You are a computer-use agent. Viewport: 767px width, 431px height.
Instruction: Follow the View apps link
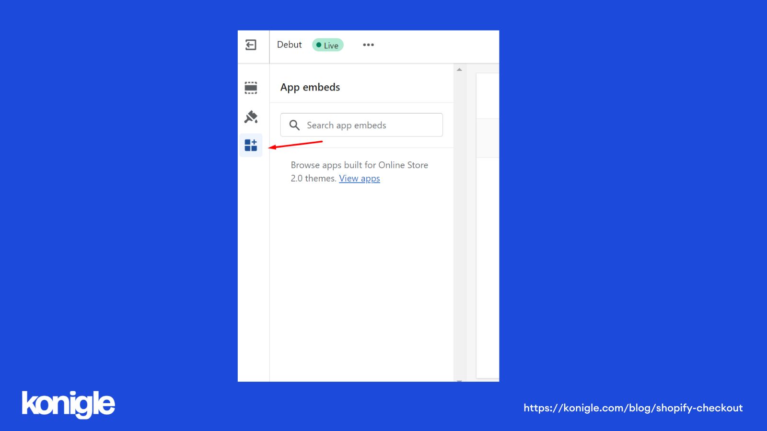coord(360,178)
